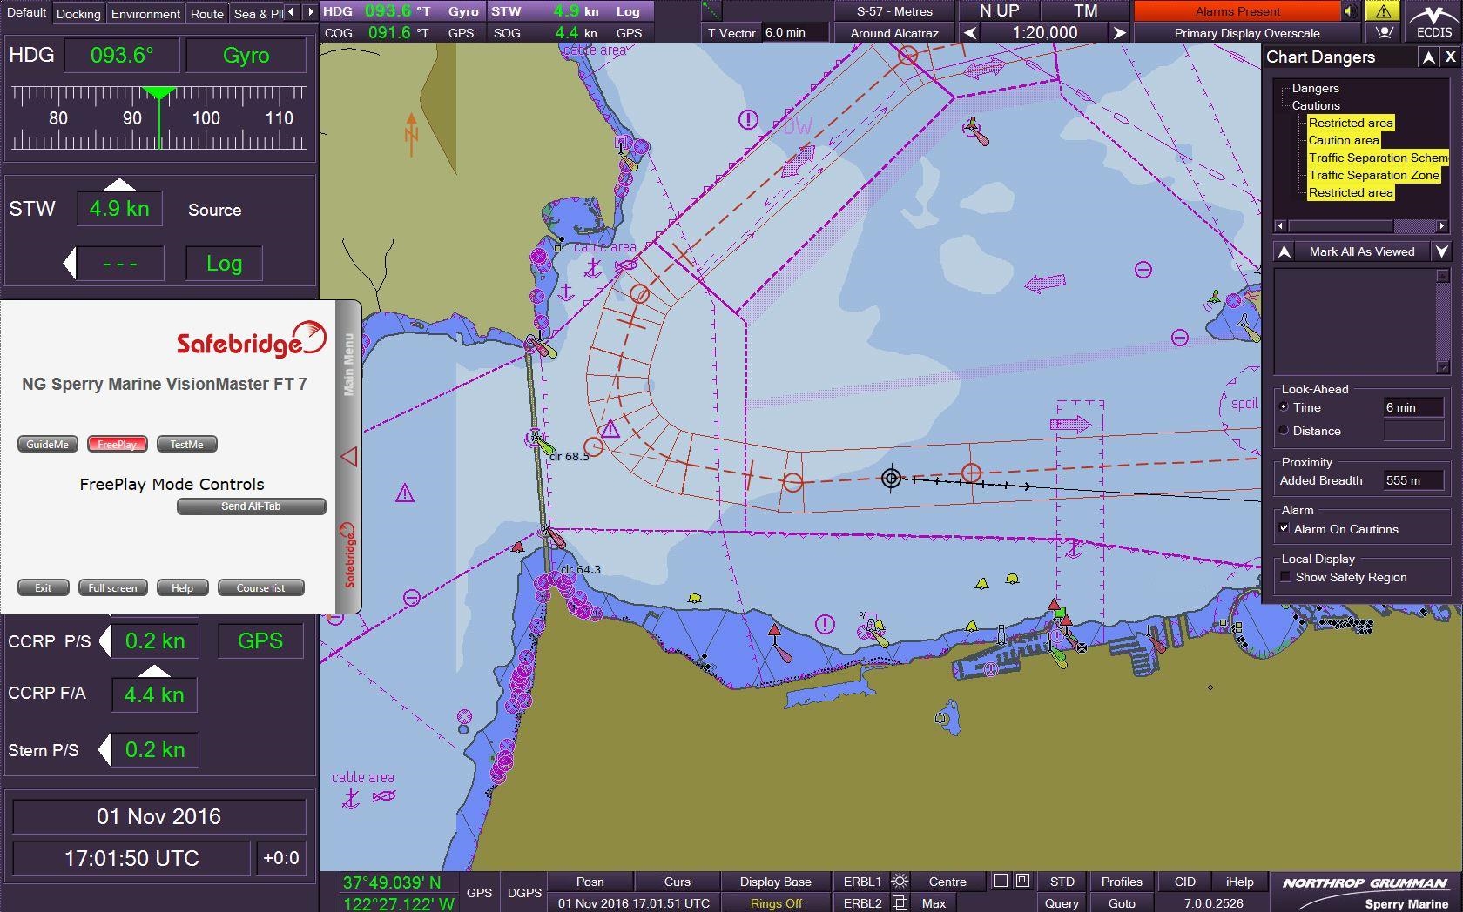Toggle the N UP orientation mode
This screenshot has width=1463, height=912.
(999, 11)
